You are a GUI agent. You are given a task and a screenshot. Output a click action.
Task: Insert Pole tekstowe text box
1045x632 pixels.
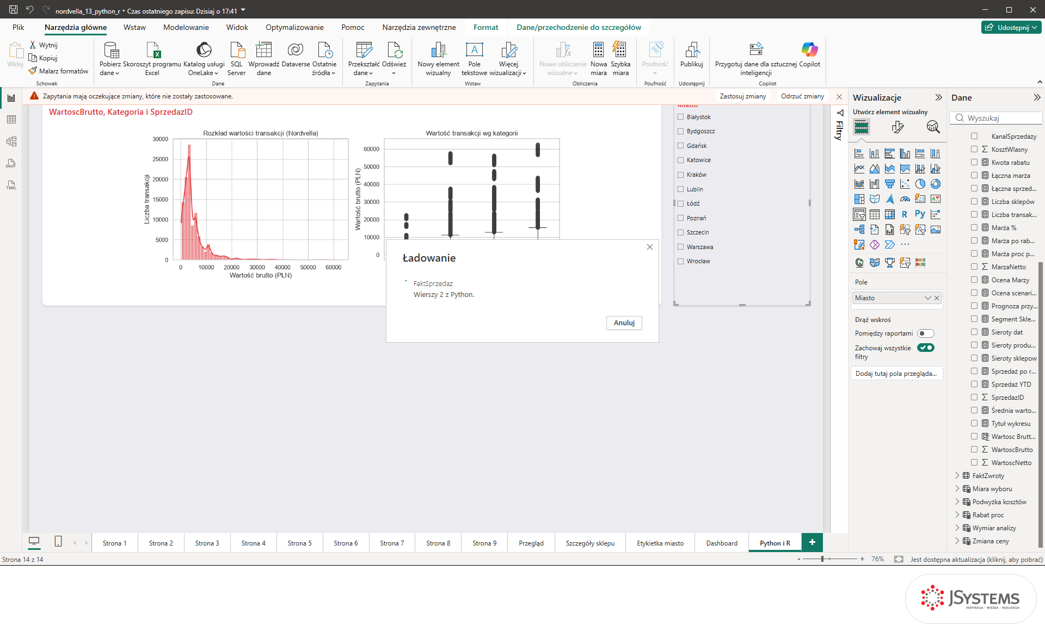pos(474,59)
